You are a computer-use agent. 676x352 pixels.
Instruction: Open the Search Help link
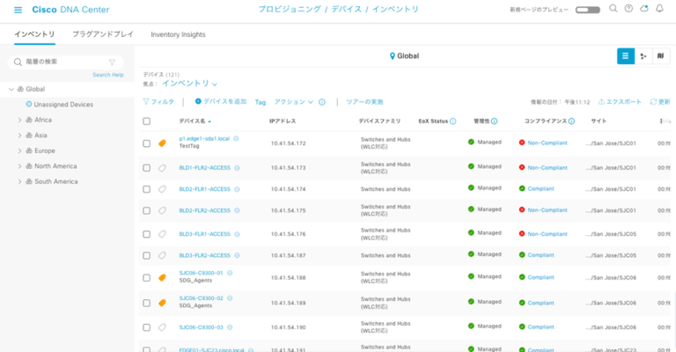point(107,75)
